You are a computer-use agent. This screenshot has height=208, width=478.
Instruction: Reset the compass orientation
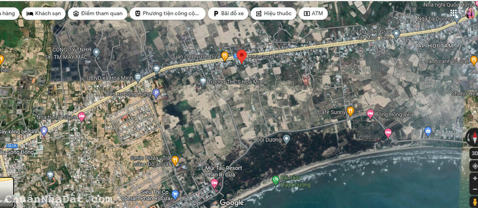point(474,137)
